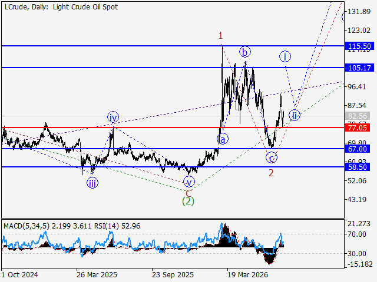Viewport: 377px width, 282px height.
Task: Click the 19 Mar 2026 date marker
Action: 247,274
